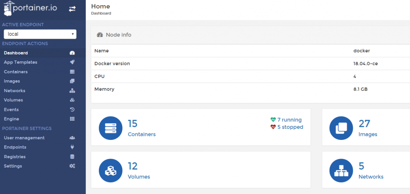Go to Registries in Portainer settings
Image resolution: width=410 pixels, height=194 pixels.
[40, 157]
